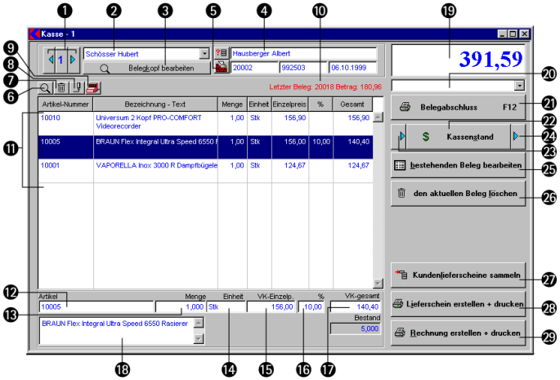This screenshot has width=560, height=380.
Task: Click the article table's scroll down arrow
Action: 378,283
